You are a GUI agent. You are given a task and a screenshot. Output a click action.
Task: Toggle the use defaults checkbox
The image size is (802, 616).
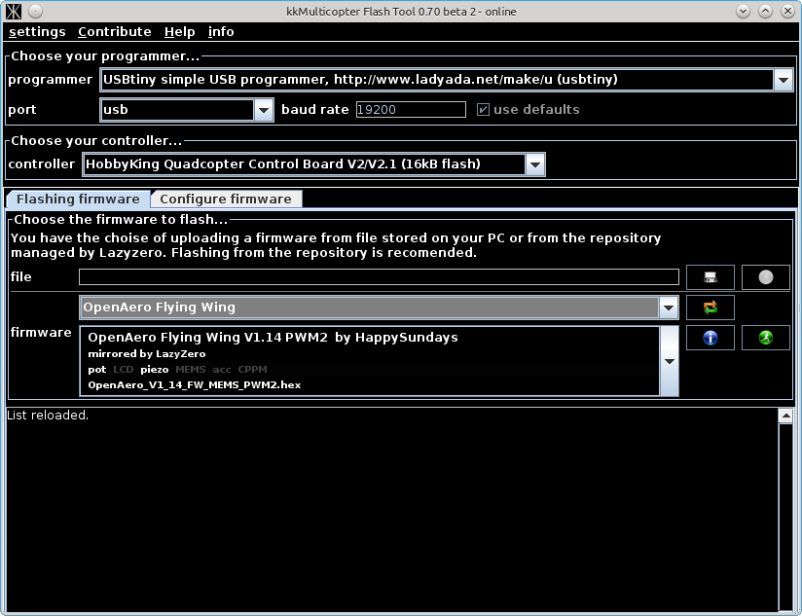[x=483, y=109]
